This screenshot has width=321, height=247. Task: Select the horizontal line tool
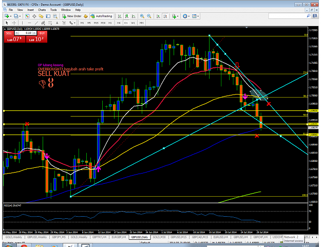(29, 23)
